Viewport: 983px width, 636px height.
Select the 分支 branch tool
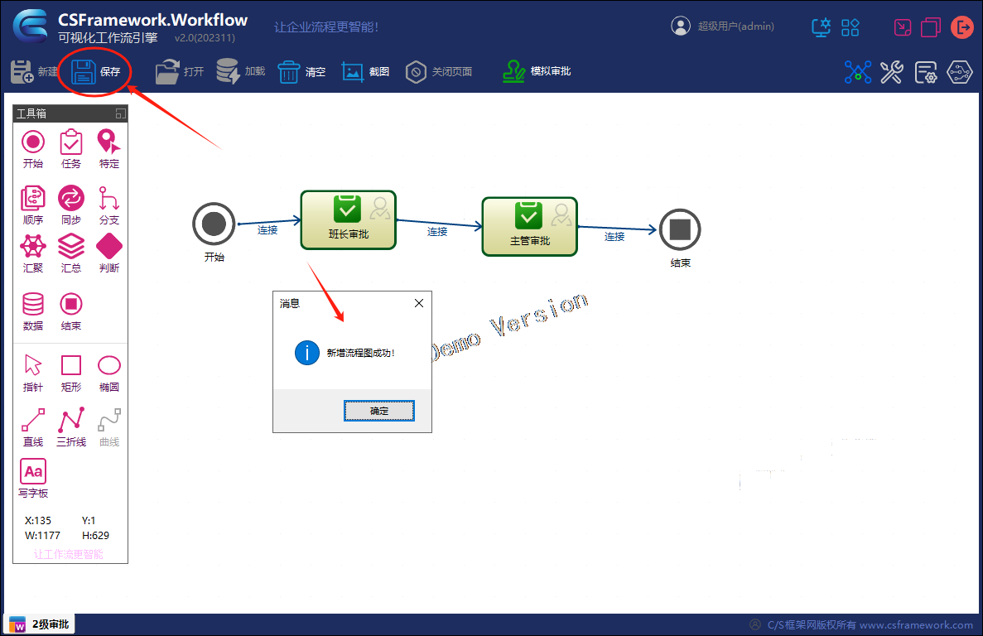[x=109, y=205]
